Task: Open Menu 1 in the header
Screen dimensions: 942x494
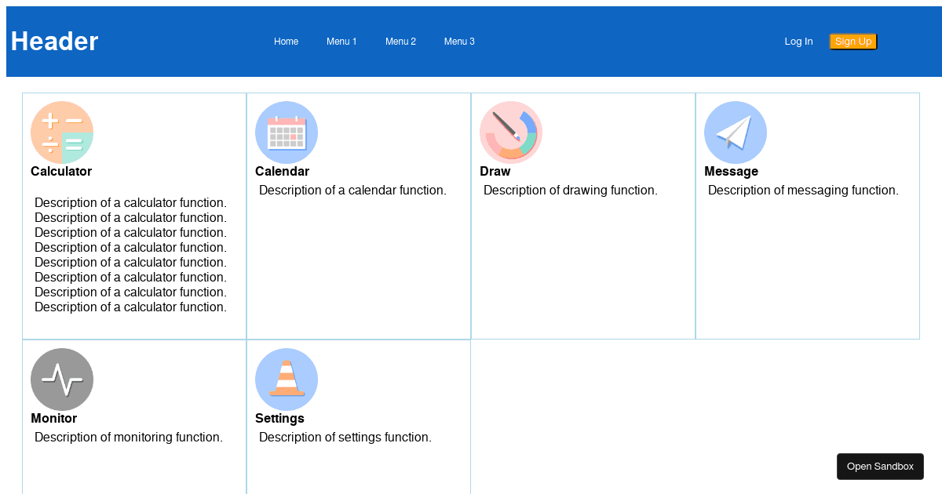Action: pyautogui.click(x=341, y=42)
